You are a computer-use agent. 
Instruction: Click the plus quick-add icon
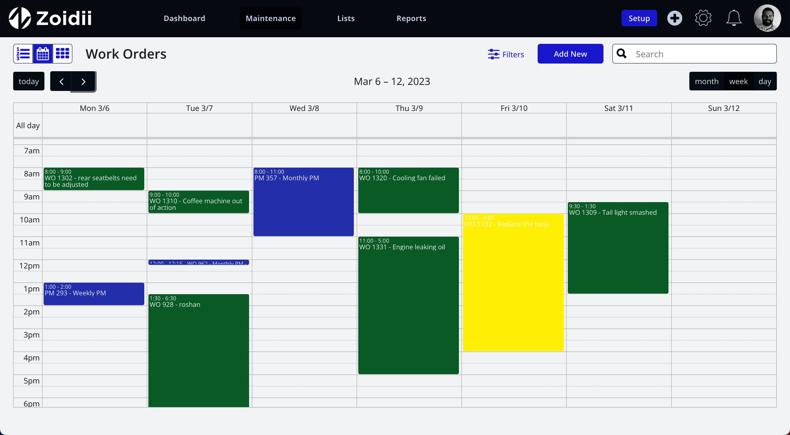click(675, 18)
